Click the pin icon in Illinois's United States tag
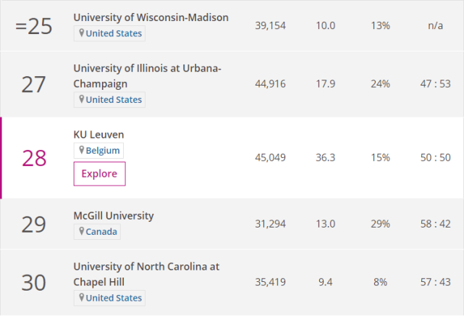The image size is (464, 316). (82, 99)
